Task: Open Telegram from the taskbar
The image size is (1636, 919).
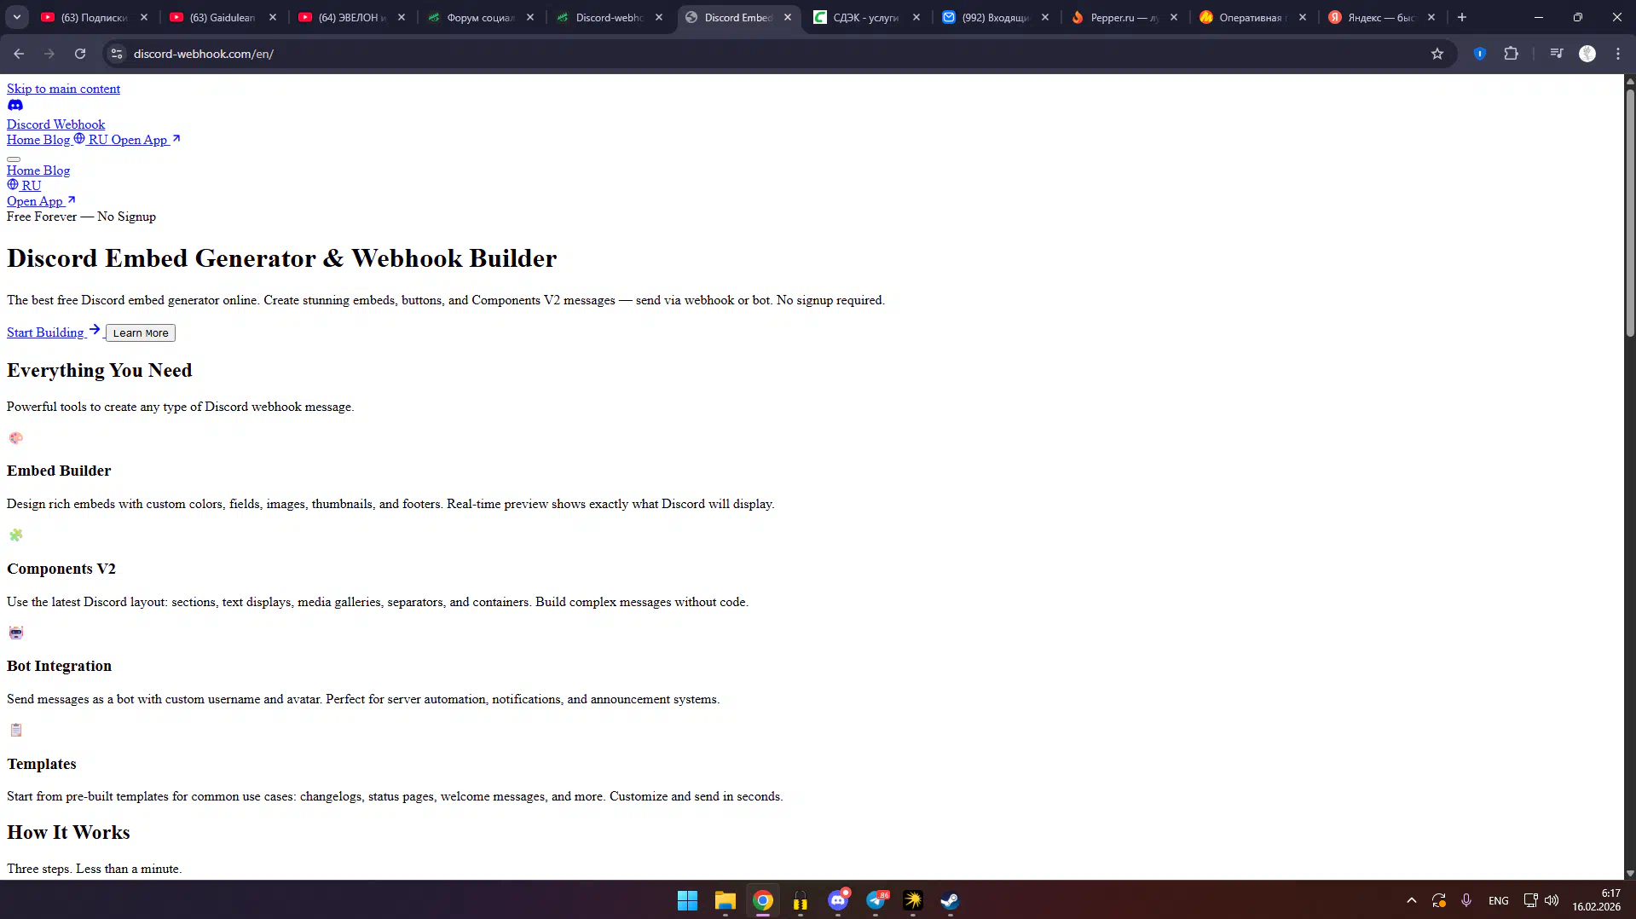Action: tap(876, 900)
